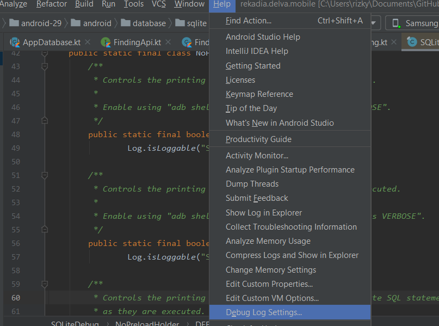
Task: Click the SQLite class file icon in tab
Action: [x=411, y=42]
